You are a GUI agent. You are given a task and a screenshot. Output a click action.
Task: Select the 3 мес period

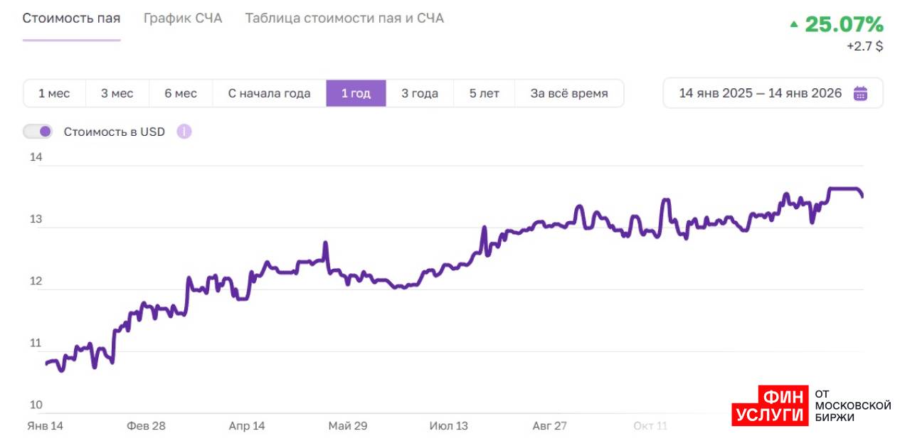pos(117,93)
